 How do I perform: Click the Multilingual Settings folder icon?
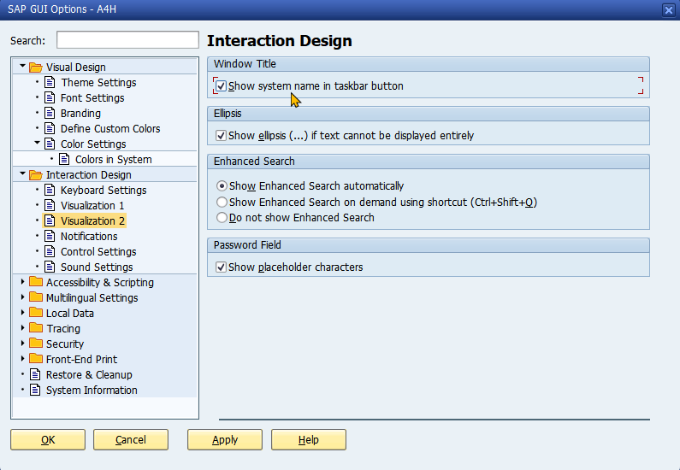click(x=36, y=297)
